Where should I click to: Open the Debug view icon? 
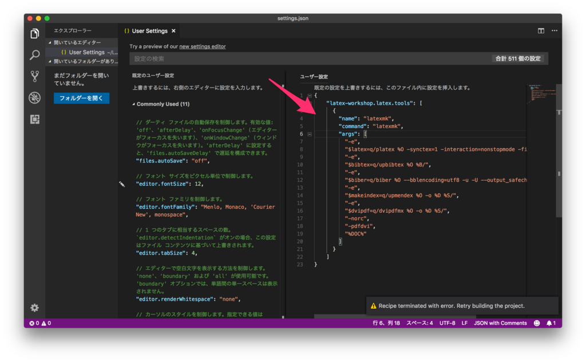34,98
